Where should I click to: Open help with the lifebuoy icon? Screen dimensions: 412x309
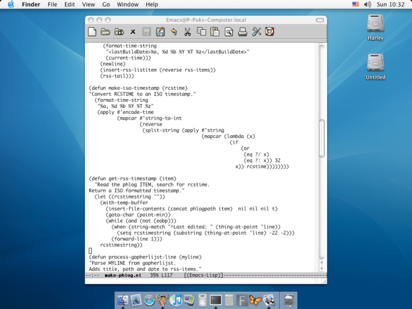point(270,32)
